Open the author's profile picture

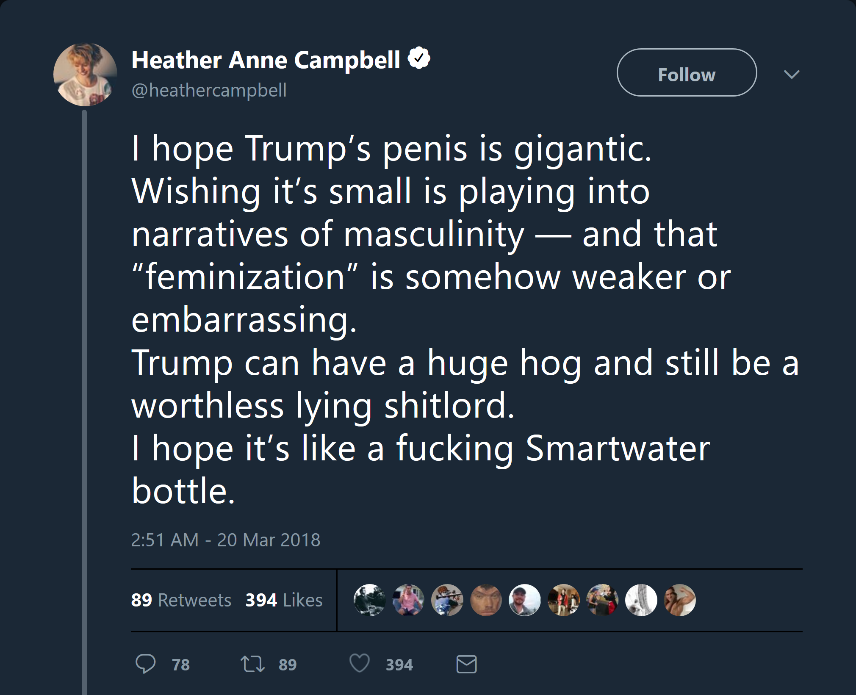(x=85, y=75)
